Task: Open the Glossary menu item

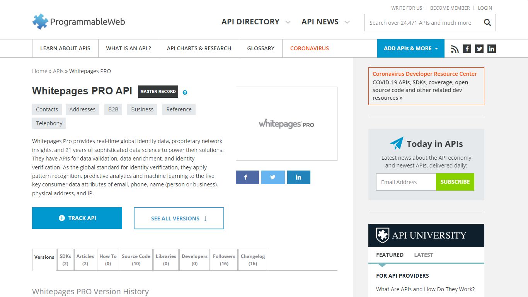Action: coord(261,48)
